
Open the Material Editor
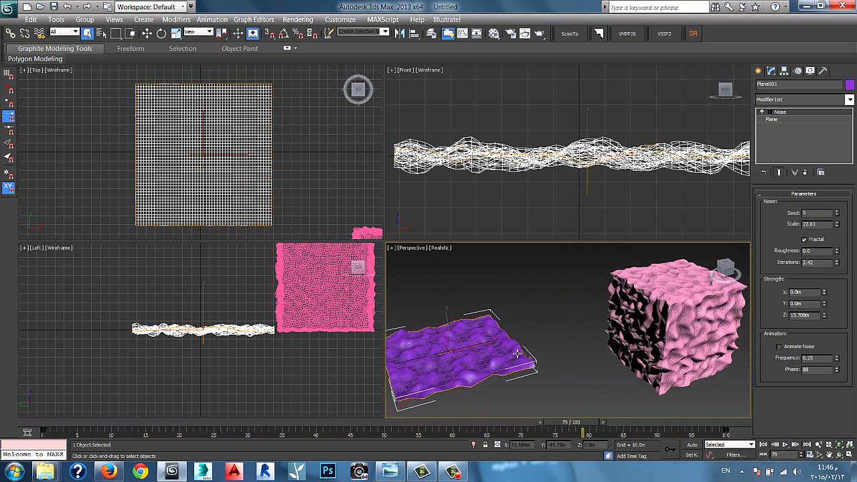point(494,33)
